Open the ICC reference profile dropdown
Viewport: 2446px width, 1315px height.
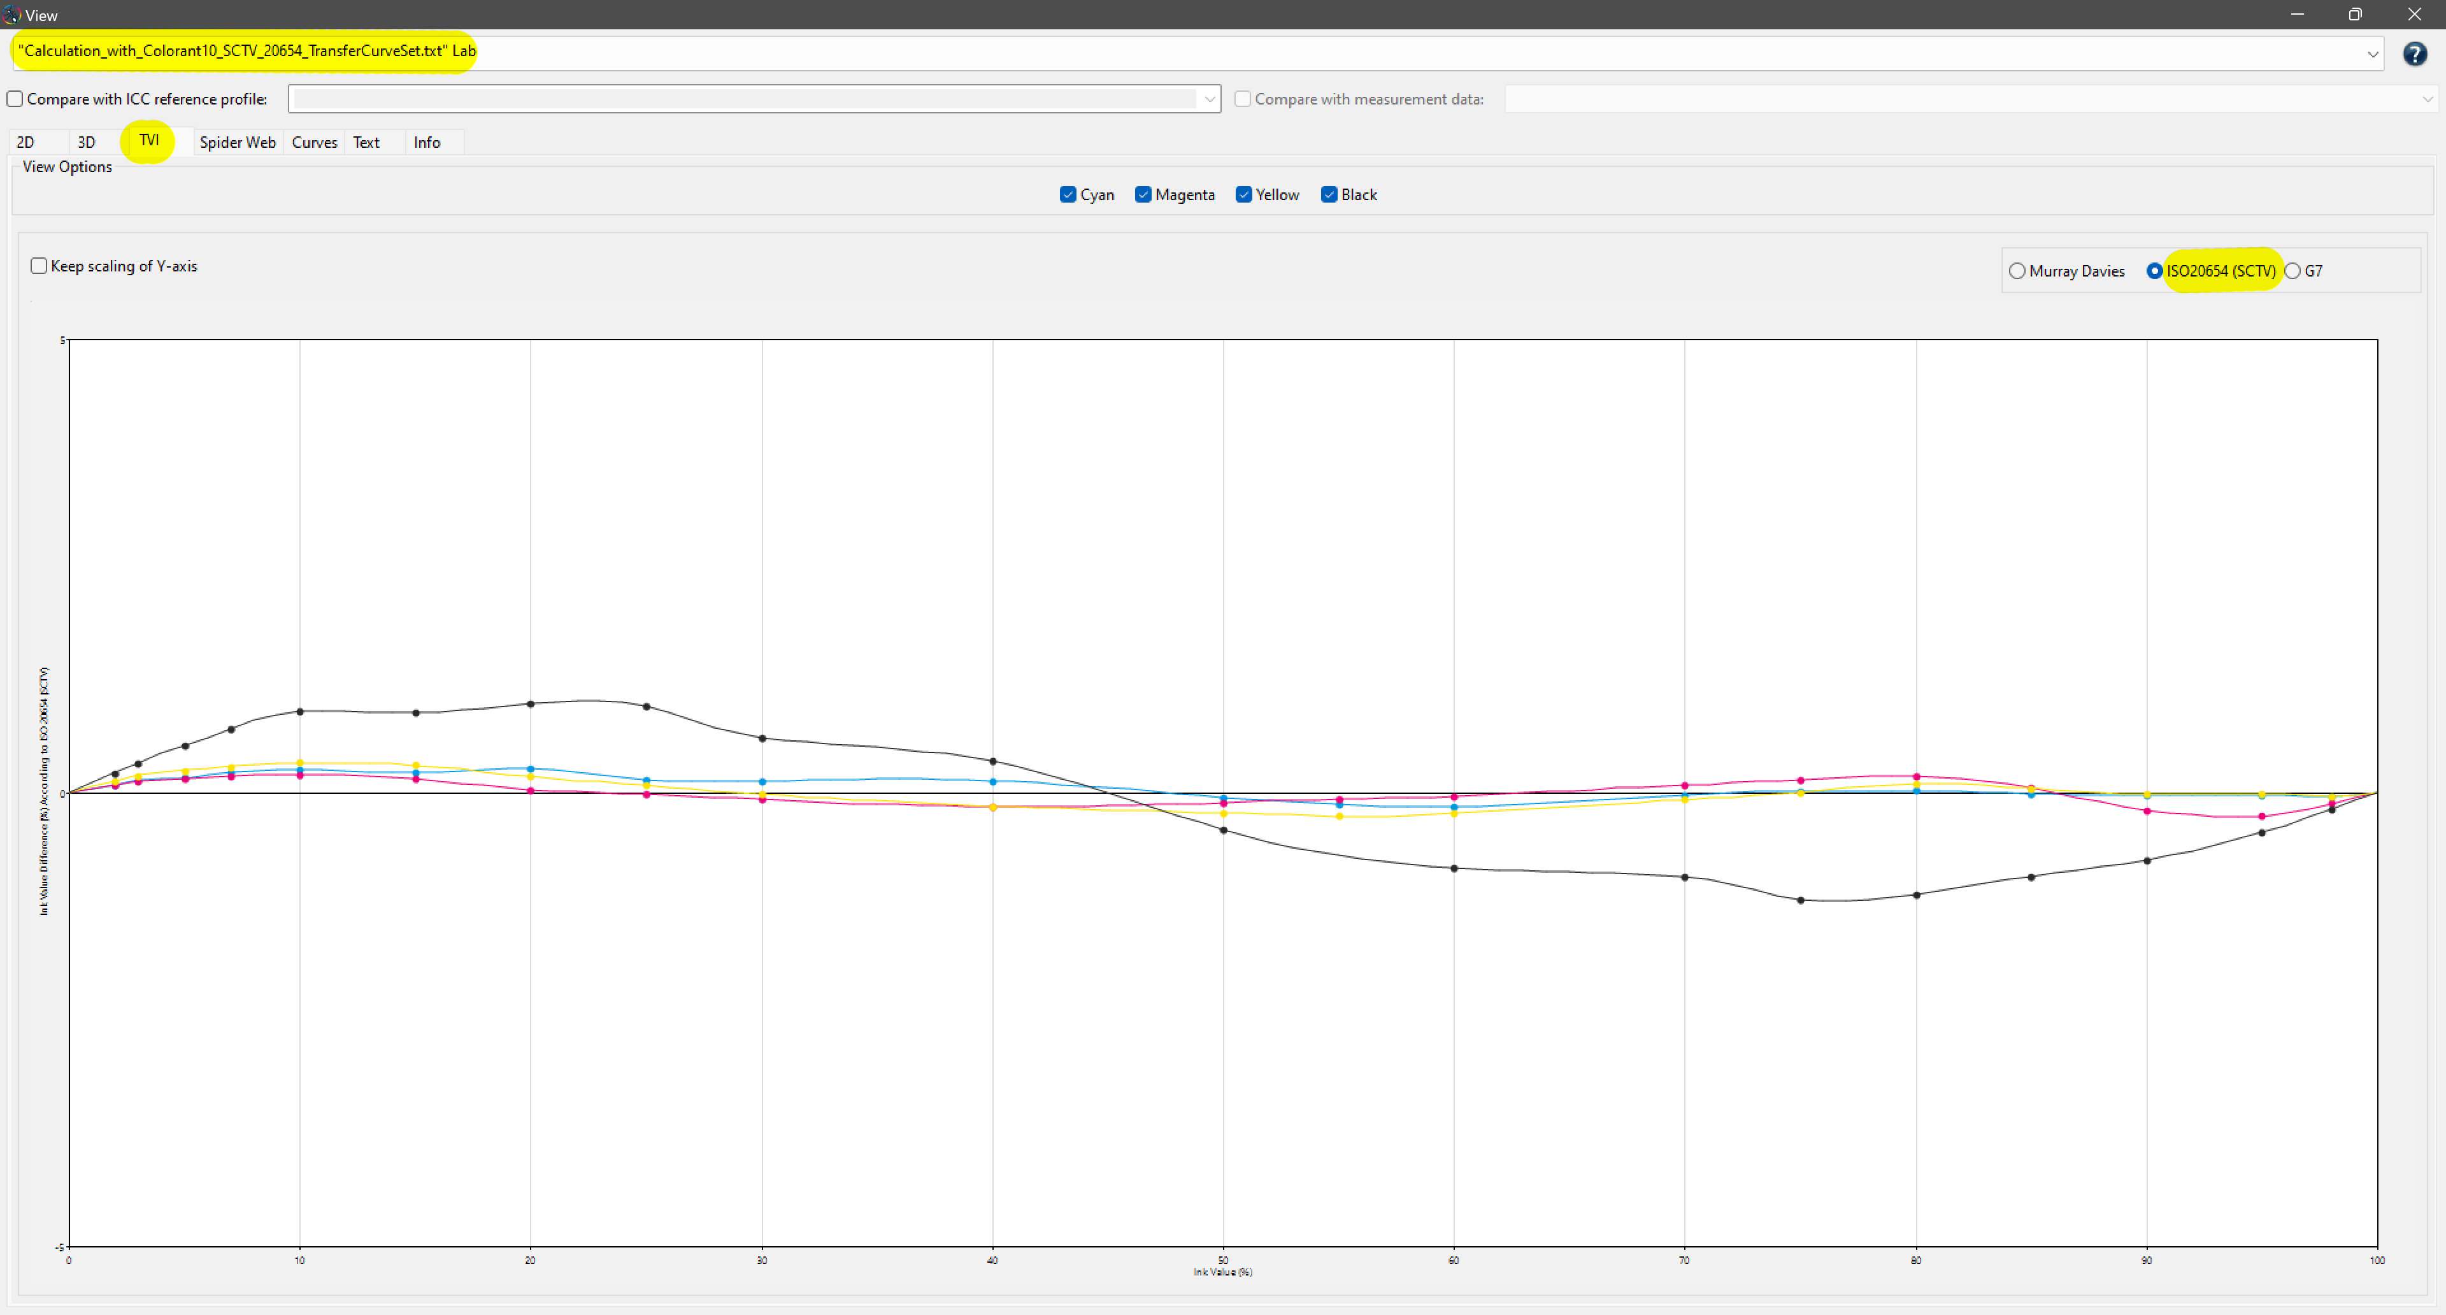1209,99
